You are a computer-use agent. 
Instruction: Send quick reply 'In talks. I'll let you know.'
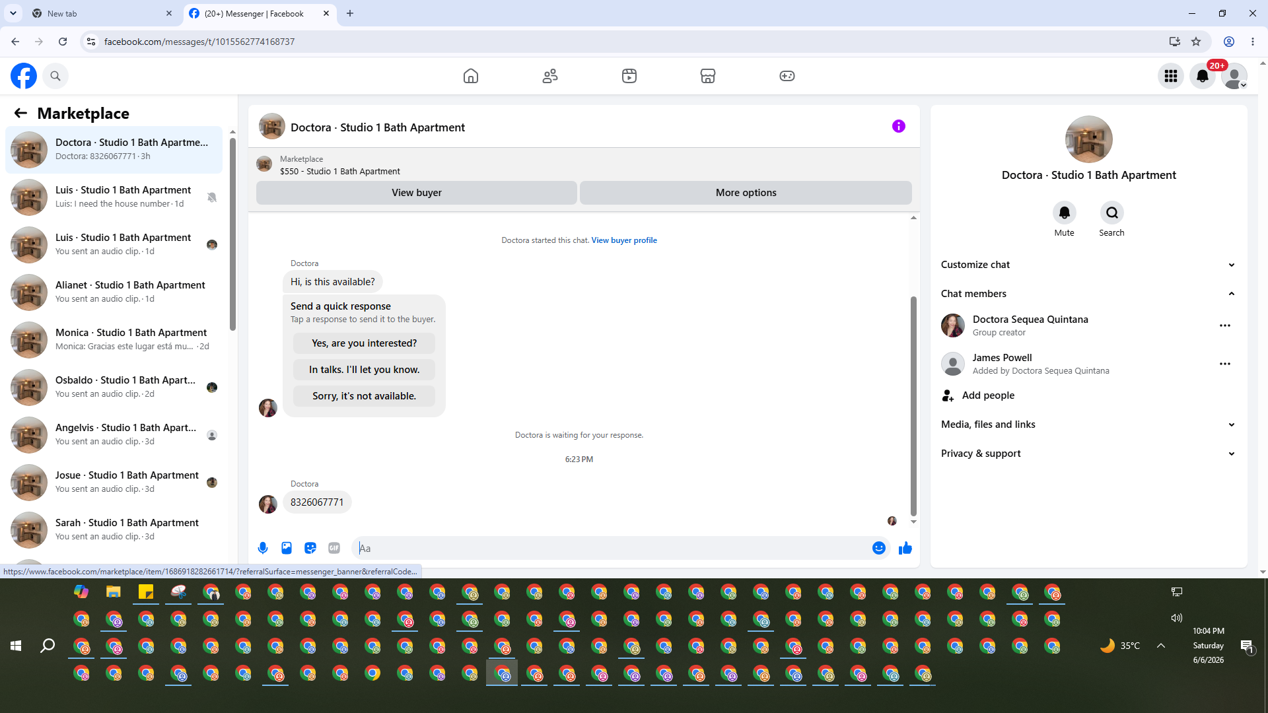click(x=365, y=370)
